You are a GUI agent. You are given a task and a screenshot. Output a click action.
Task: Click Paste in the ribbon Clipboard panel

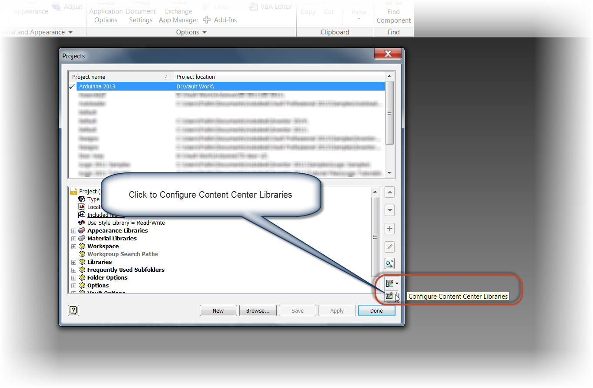pos(359,12)
